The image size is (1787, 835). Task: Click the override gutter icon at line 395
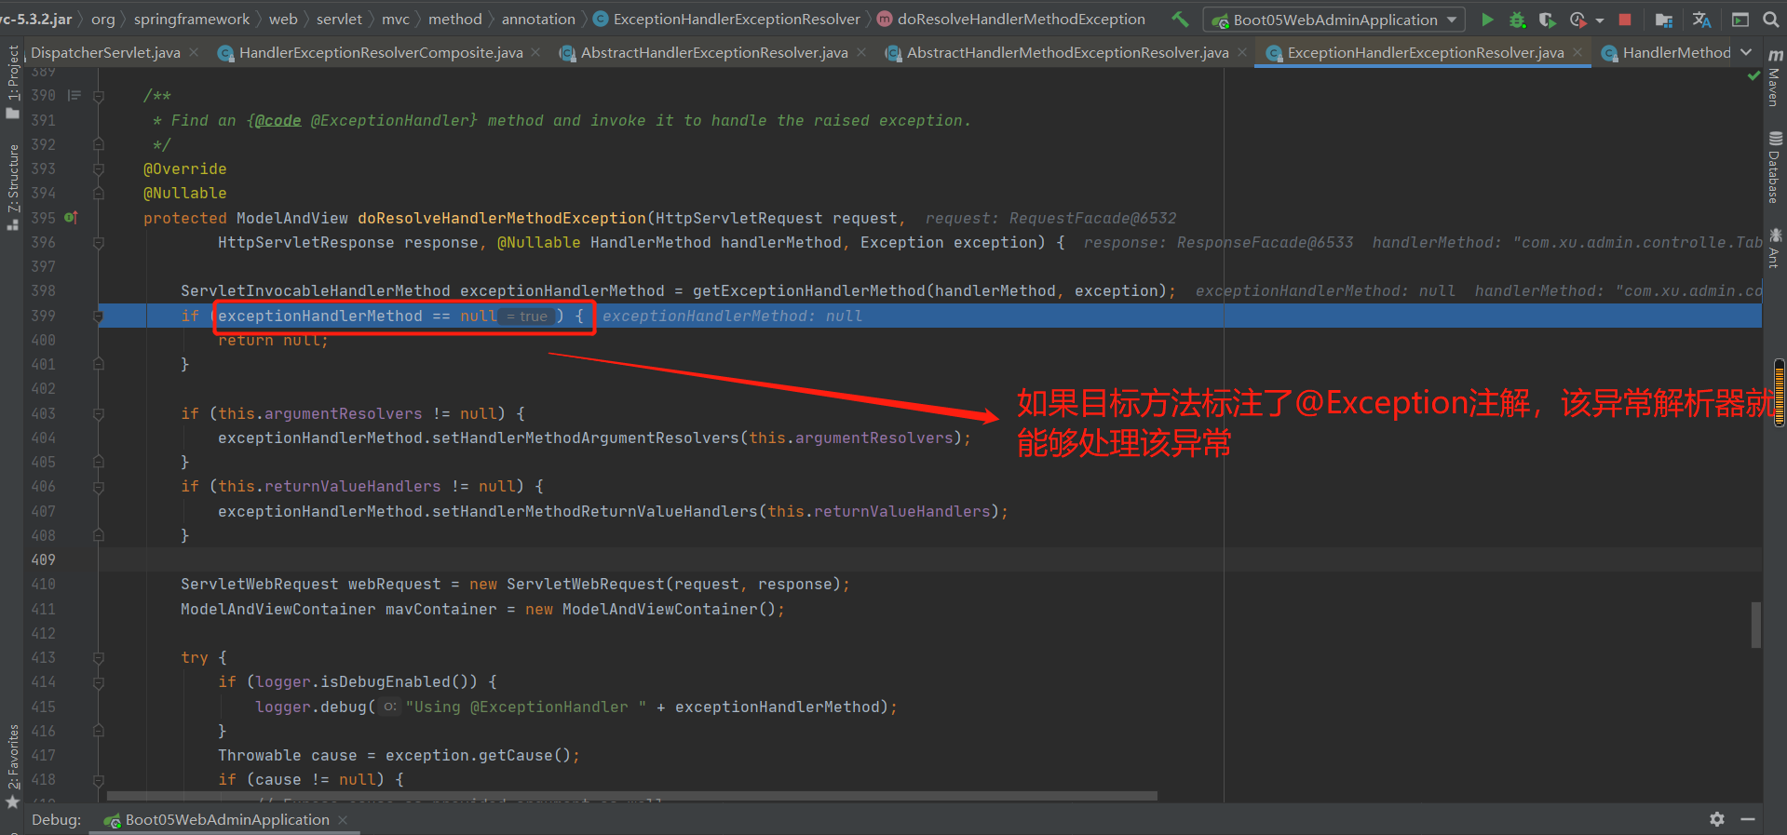[71, 218]
